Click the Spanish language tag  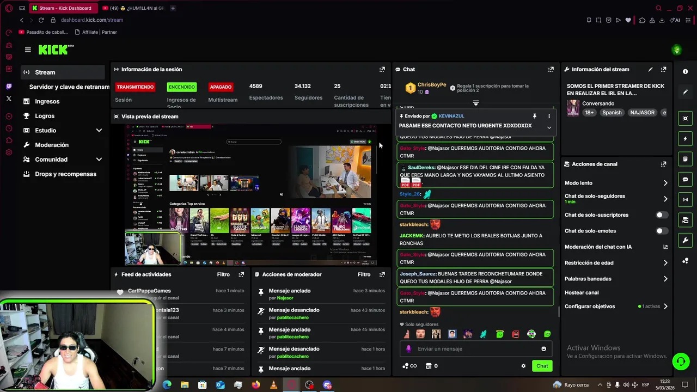pos(612,113)
